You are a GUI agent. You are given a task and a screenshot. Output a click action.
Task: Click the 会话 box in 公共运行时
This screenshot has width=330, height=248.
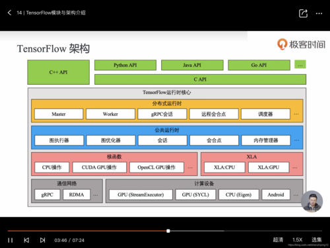[162, 140]
